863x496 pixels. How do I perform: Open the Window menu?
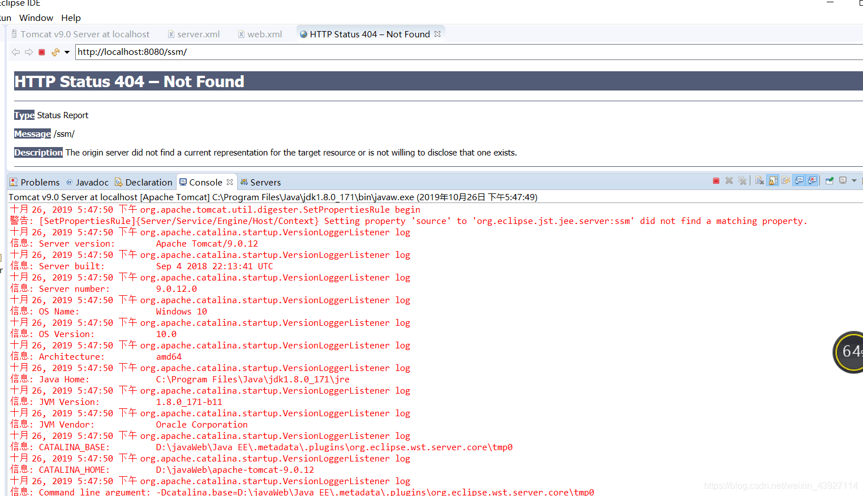click(x=36, y=18)
